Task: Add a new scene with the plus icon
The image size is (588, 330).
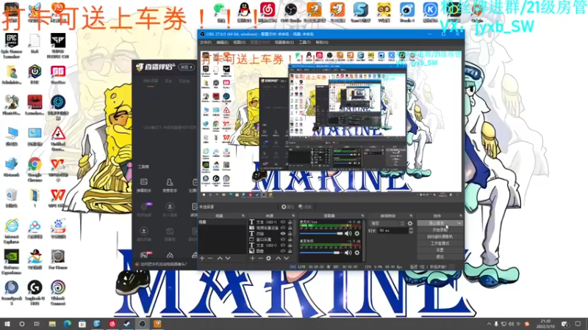Action: (202, 258)
